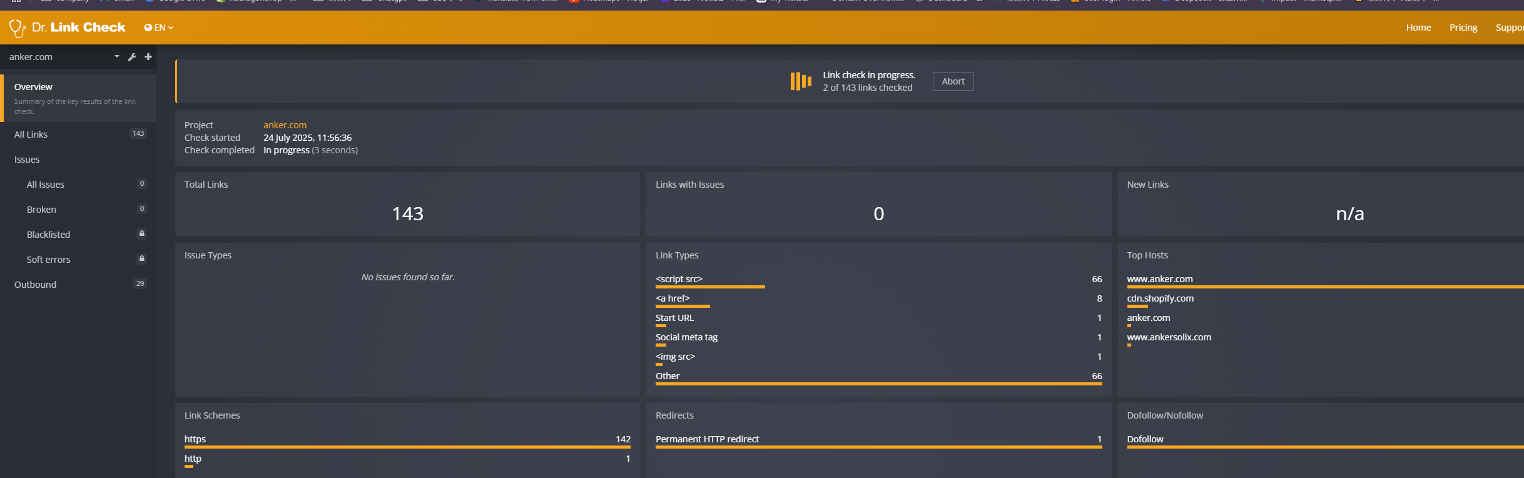Open the anker.com project selector dropdown
The image size is (1524, 478).
coord(64,57)
